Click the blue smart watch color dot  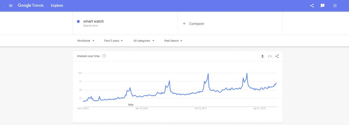click(78, 21)
